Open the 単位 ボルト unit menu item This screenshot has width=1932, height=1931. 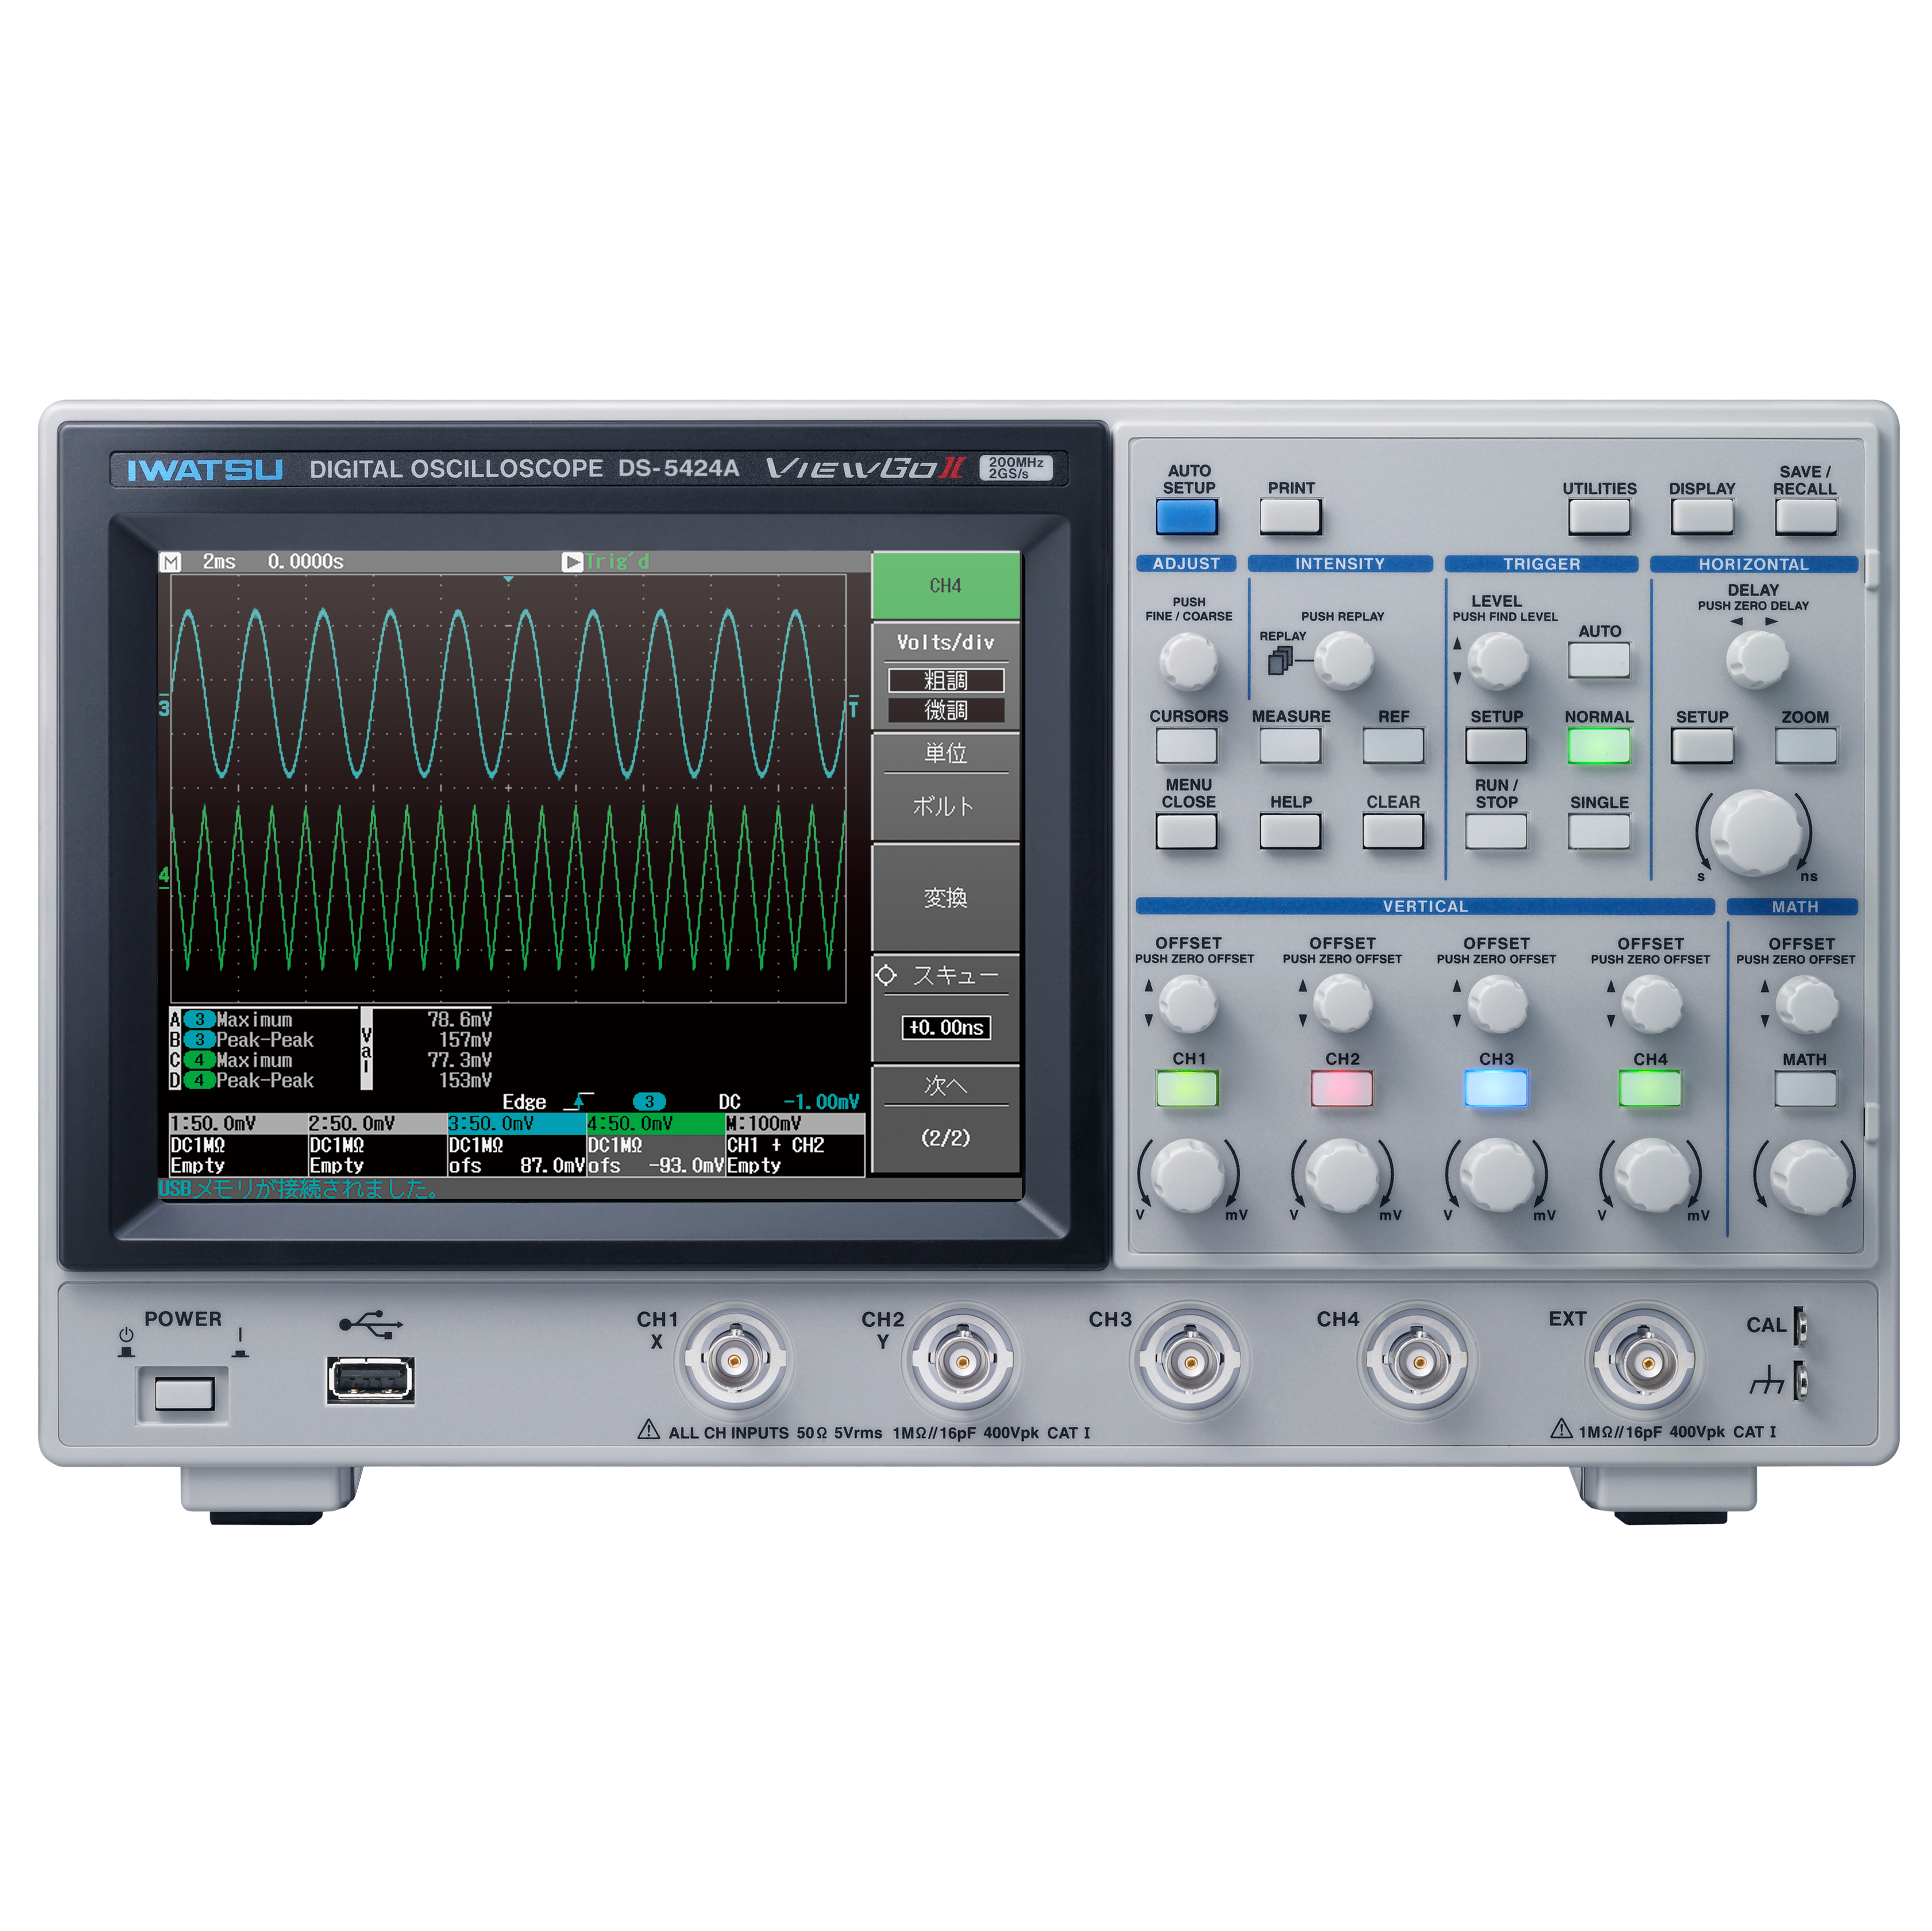945,787
